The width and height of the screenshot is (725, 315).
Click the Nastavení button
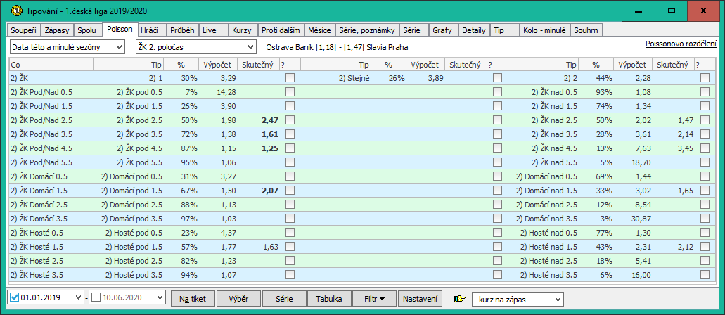pyautogui.click(x=421, y=299)
